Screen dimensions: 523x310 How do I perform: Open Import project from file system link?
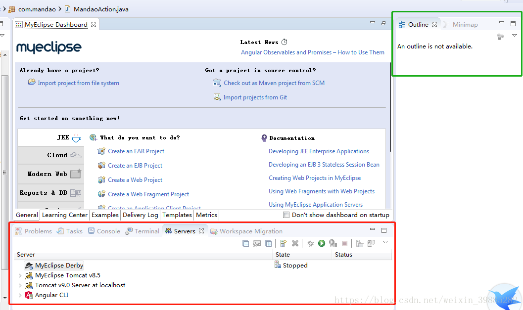click(x=78, y=83)
